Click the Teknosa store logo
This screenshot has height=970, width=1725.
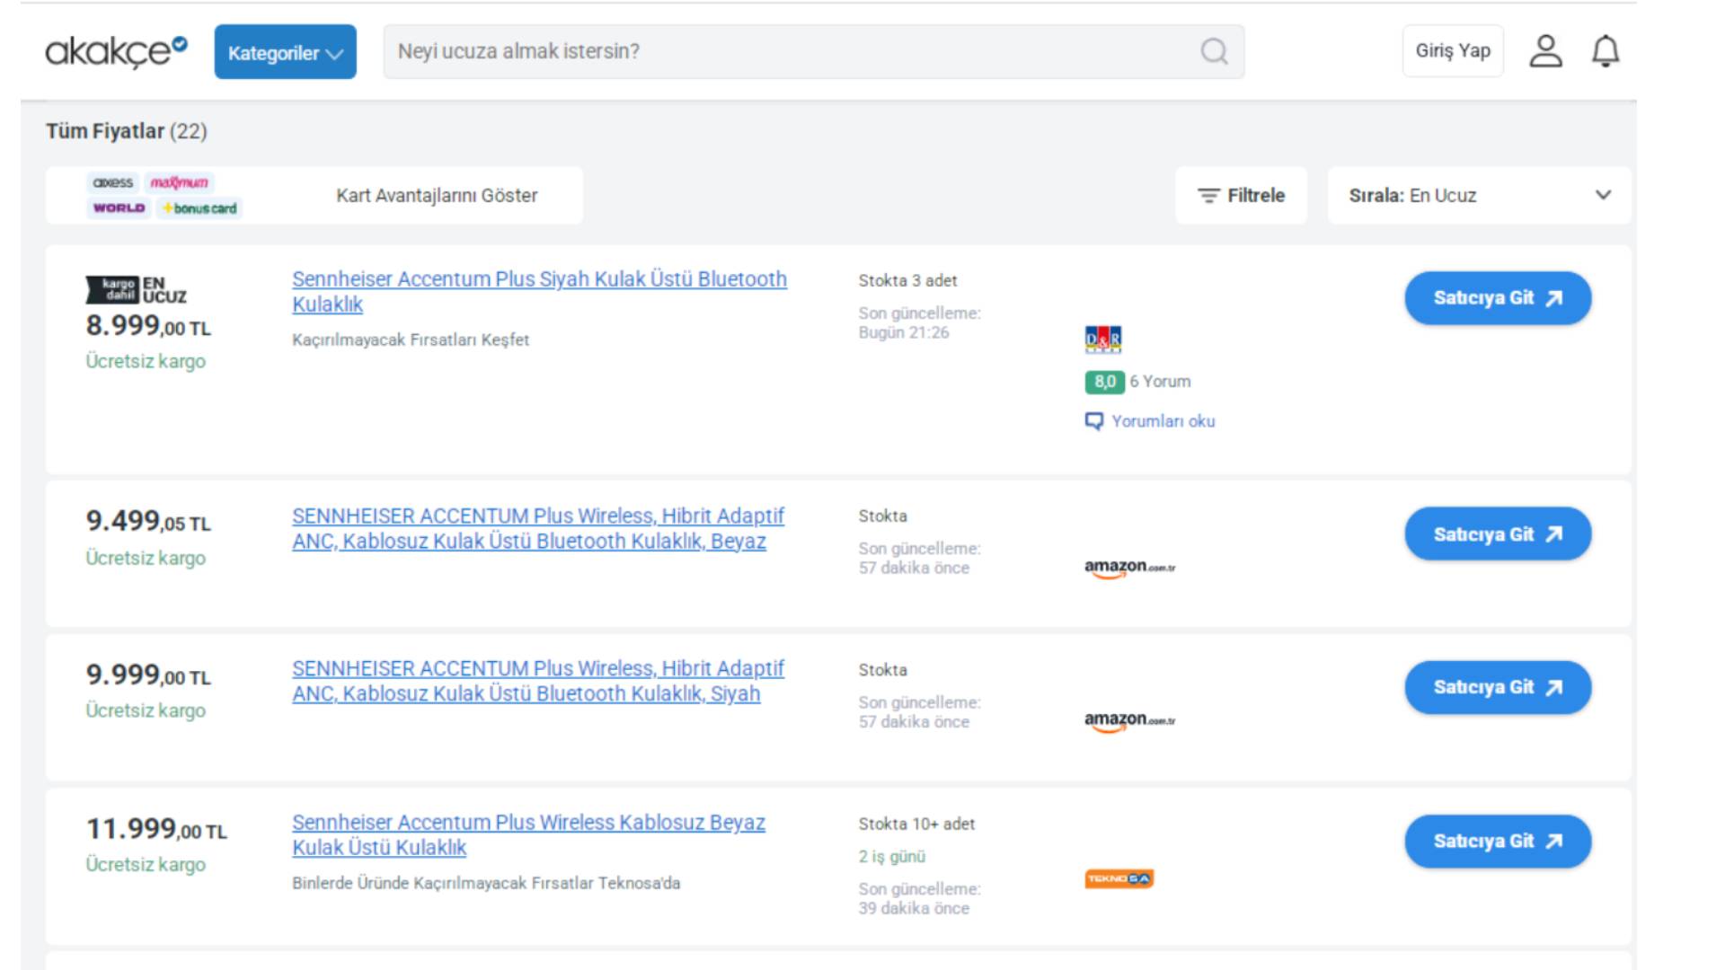coord(1119,878)
